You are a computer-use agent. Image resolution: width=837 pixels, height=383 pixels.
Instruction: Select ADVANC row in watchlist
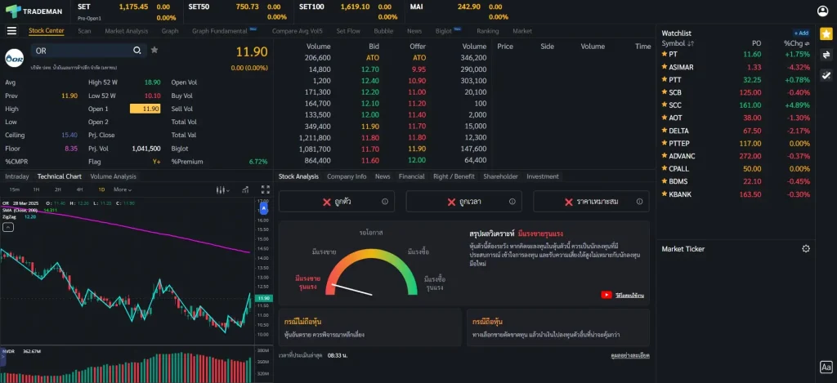coord(736,156)
